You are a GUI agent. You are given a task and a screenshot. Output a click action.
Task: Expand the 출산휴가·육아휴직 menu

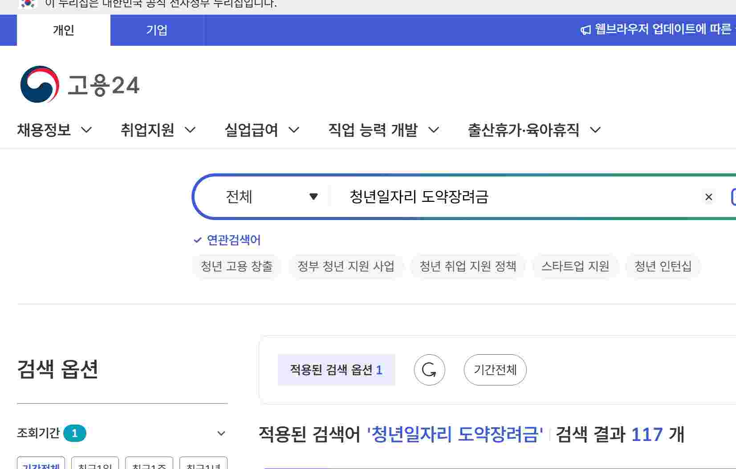coord(534,130)
